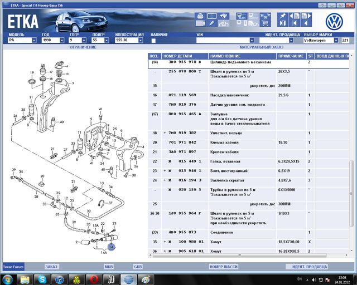The width and height of the screenshot is (357, 285).
Task: Open the ELSA link icon
Action: (x=242, y=16)
